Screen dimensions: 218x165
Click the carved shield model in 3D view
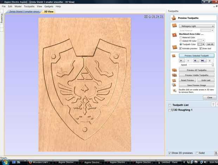point(85,89)
